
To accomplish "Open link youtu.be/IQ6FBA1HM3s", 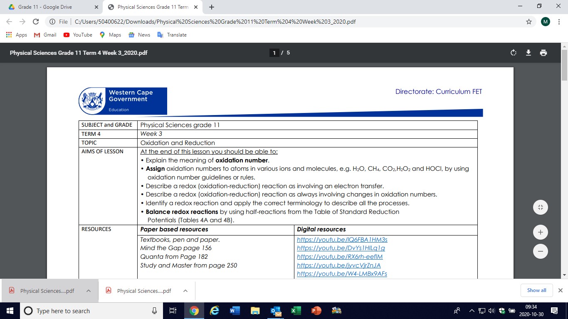I will pyautogui.click(x=342, y=240).
